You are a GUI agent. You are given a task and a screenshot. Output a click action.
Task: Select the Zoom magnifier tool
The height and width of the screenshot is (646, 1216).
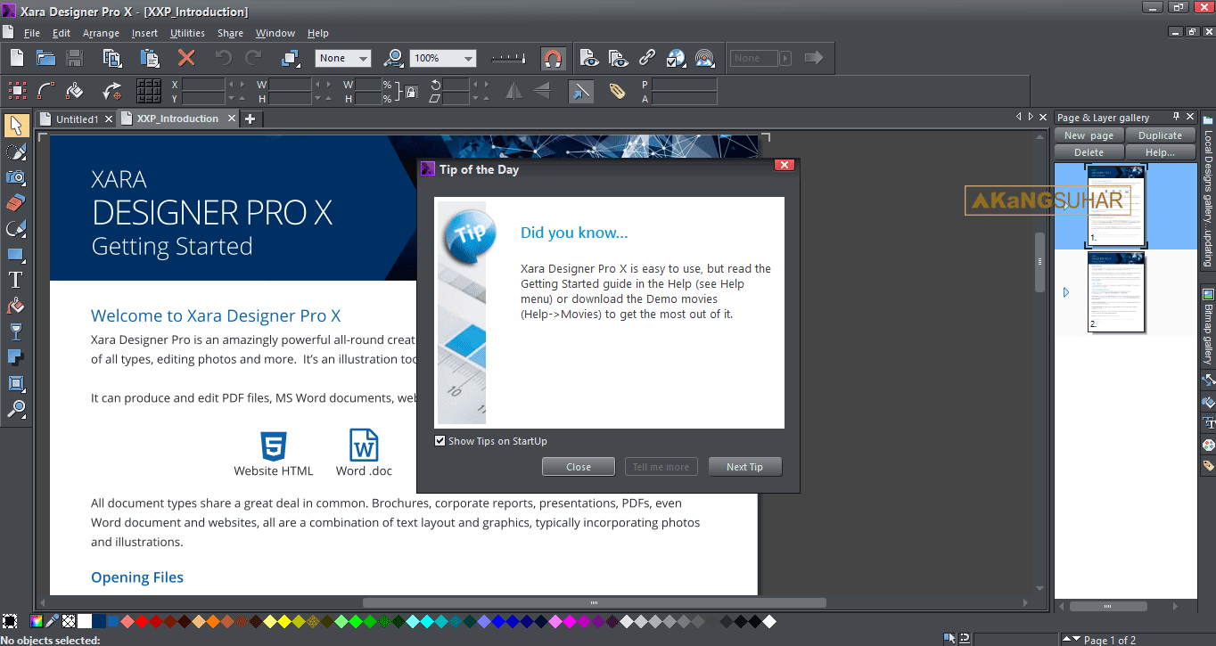click(x=15, y=410)
